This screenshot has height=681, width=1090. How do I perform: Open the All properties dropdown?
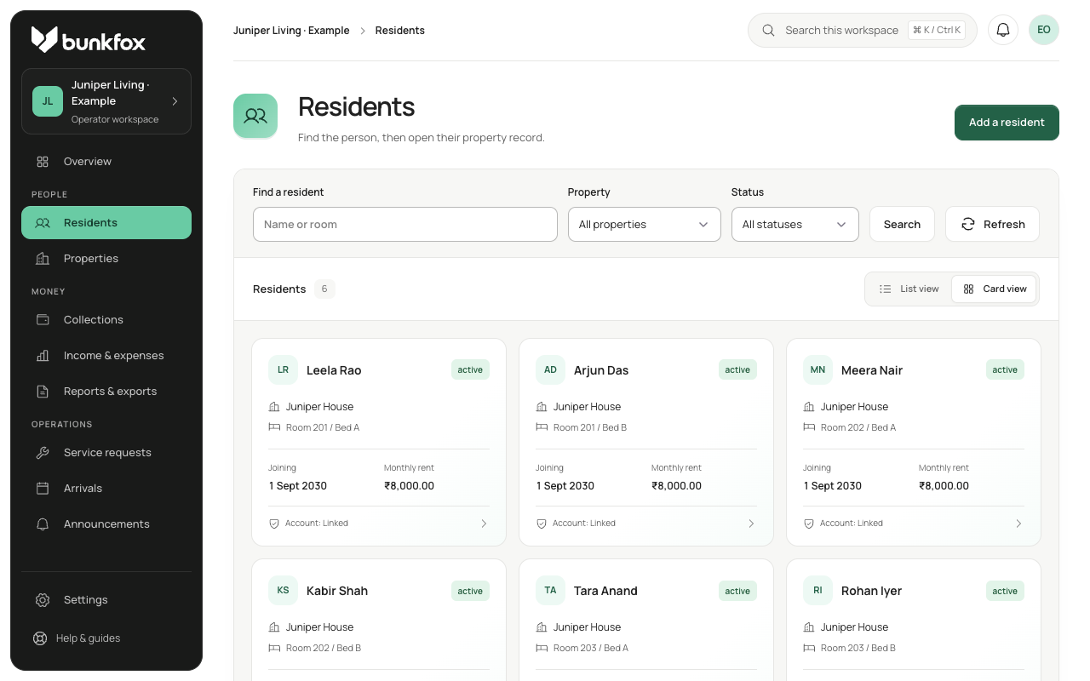(x=645, y=225)
